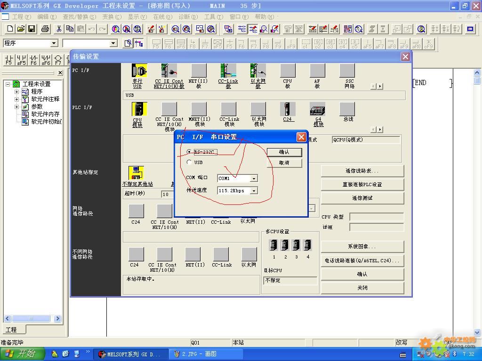Click MELSOFT GX Developer taskbar button
482x361 pixels.
tap(131, 354)
